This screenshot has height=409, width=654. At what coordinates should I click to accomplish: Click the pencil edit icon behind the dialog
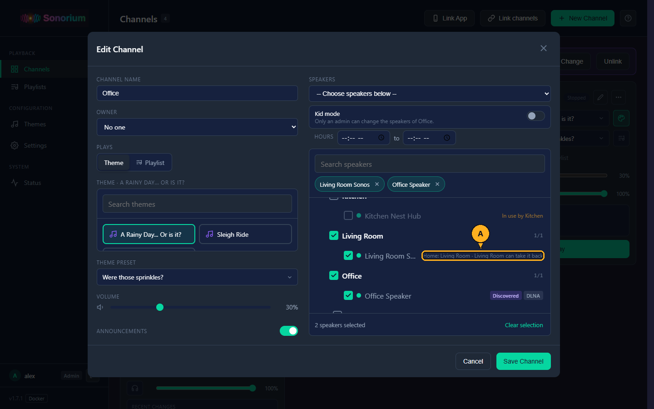pos(600,97)
